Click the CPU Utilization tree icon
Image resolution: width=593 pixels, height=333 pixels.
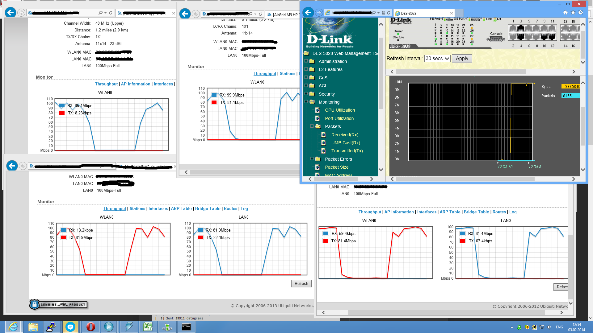tap(317, 110)
